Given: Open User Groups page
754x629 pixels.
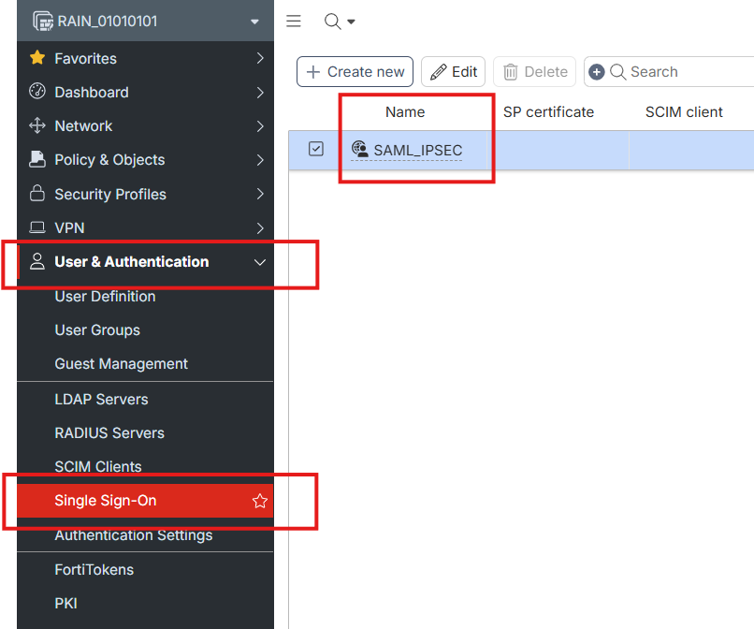Looking at the screenshot, I should [x=97, y=330].
